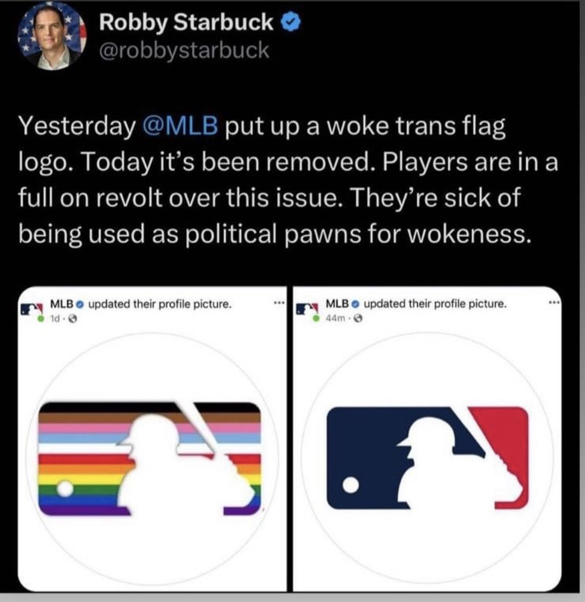Open the Robby Starbuck display name
This screenshot has width=585, height=602.
tap(186, 22)
